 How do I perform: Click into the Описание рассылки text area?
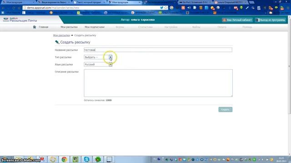tap(158, 83)
